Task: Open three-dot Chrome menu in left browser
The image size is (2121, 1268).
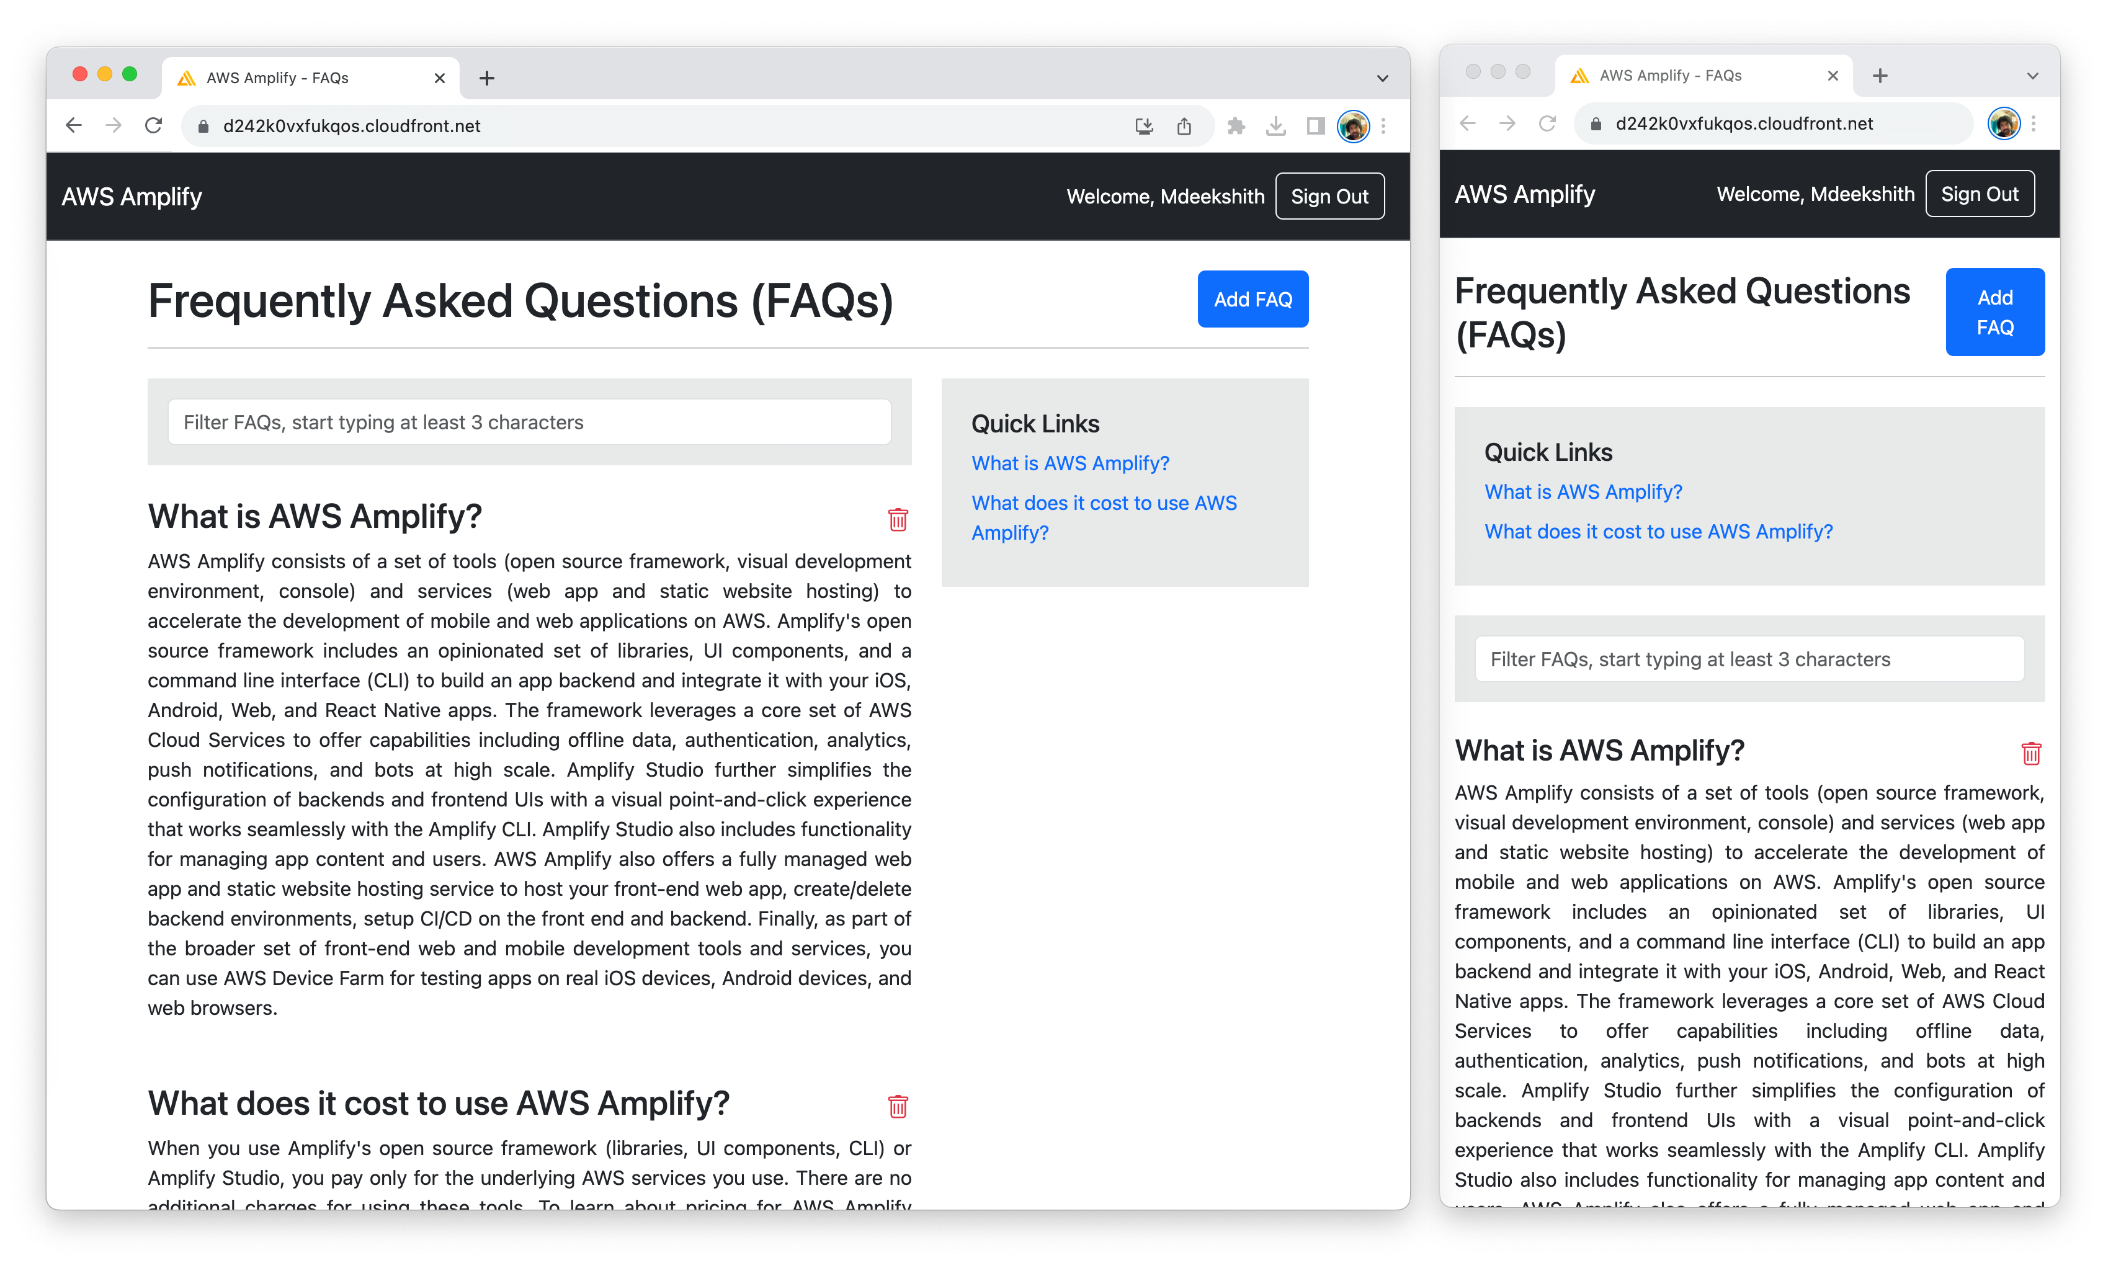Action: click(x=1384, y=127)
